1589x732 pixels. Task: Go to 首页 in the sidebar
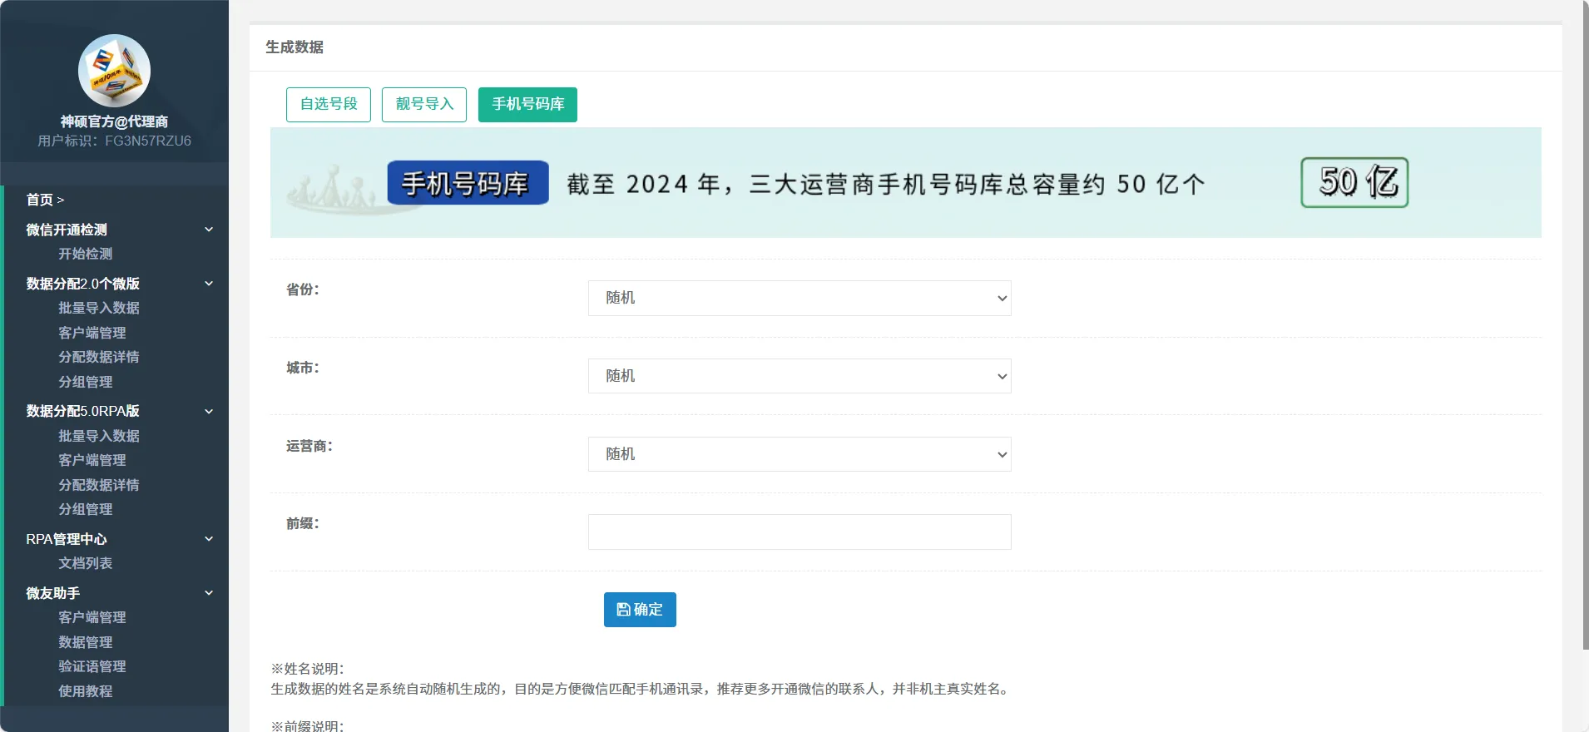[40, 200]
